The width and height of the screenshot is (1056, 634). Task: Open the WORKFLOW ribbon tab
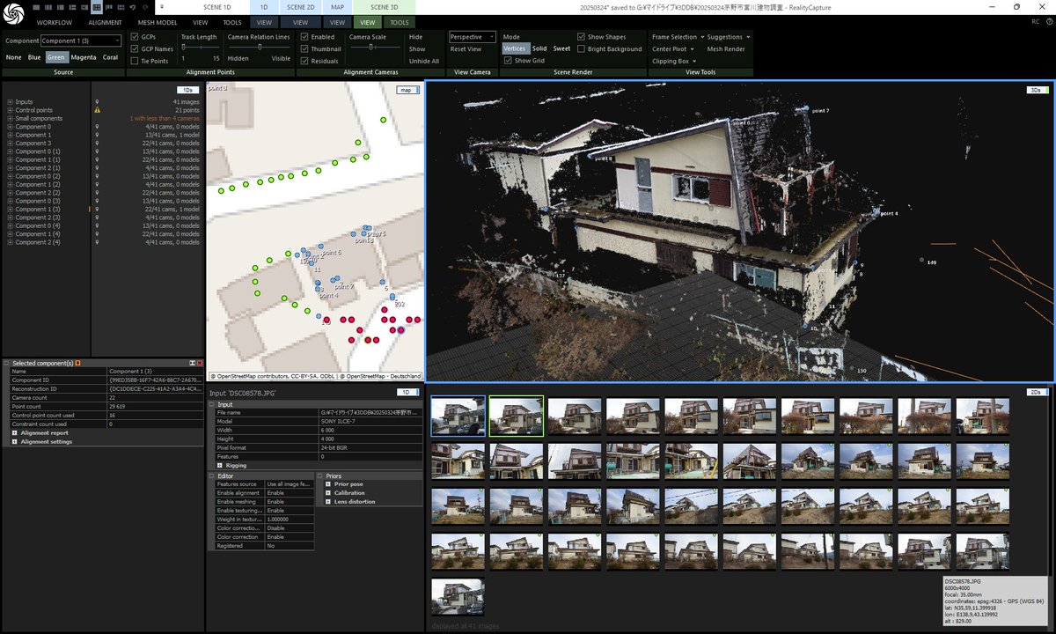click(x=55, y=22)
